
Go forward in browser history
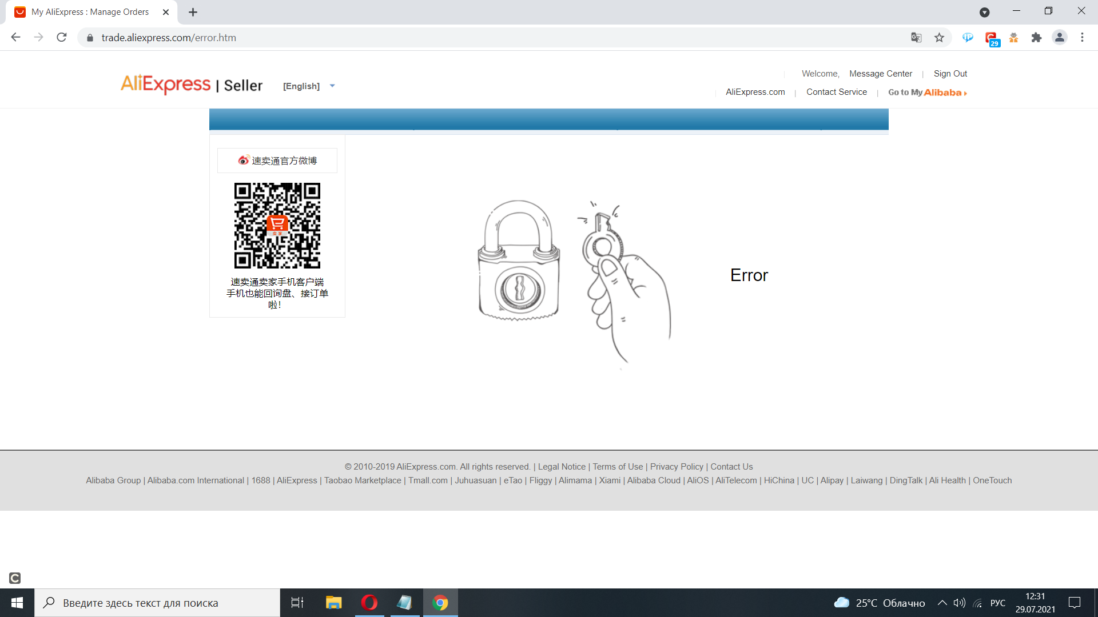(38, 37)
